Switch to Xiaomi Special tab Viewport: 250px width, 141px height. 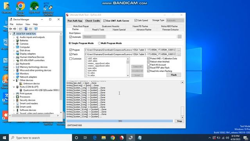pos(119,30)
